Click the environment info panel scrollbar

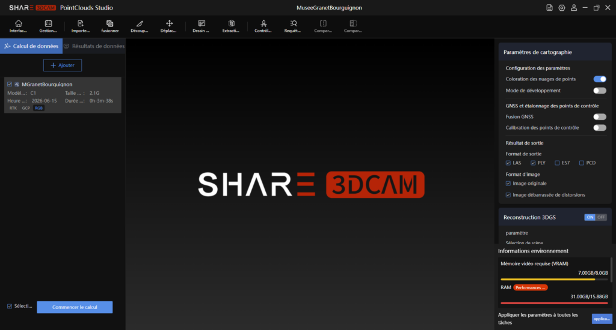click(x=611, y=269)
